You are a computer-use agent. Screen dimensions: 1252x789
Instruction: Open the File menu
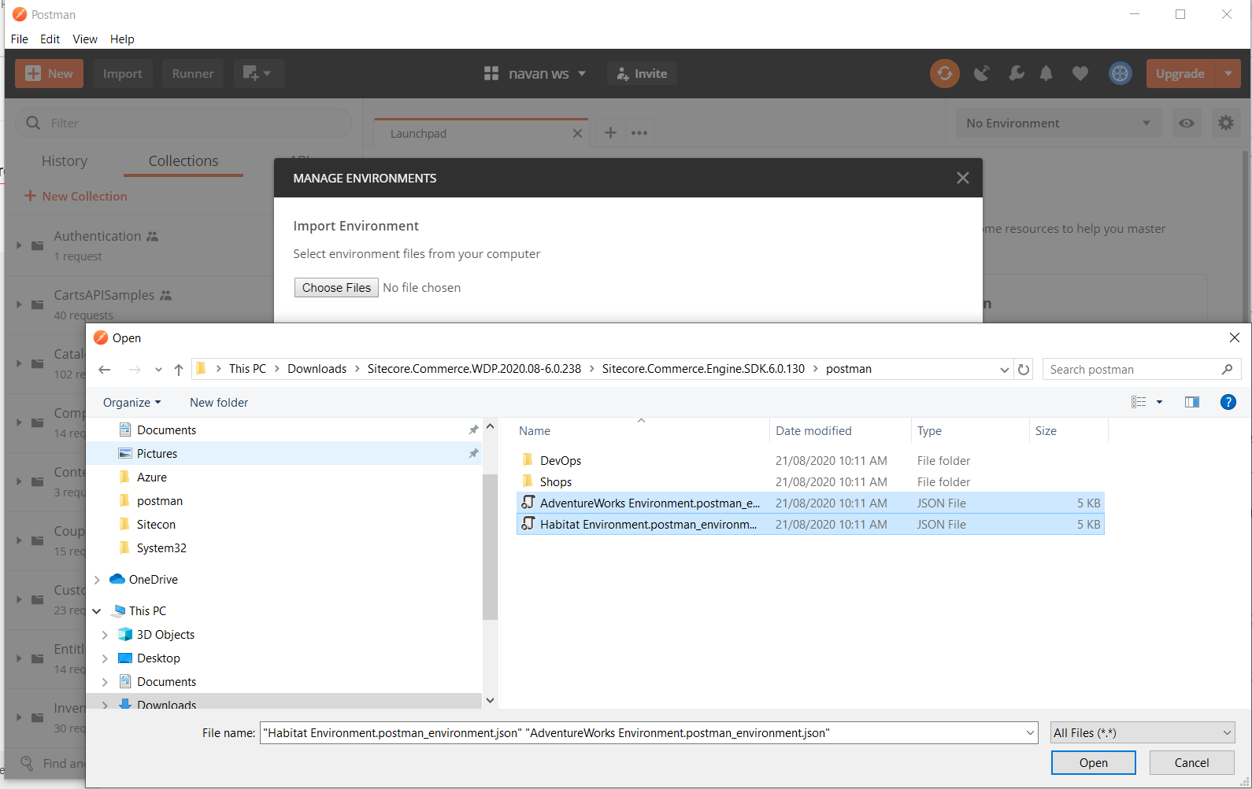(x=20, y=39)
